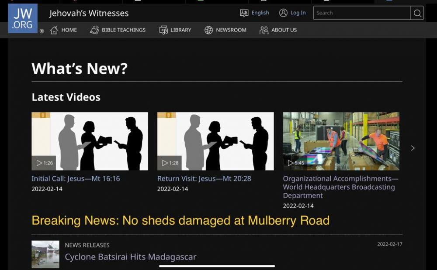
Task: Click the Home house icon
Action: click(x=54, y=30)
